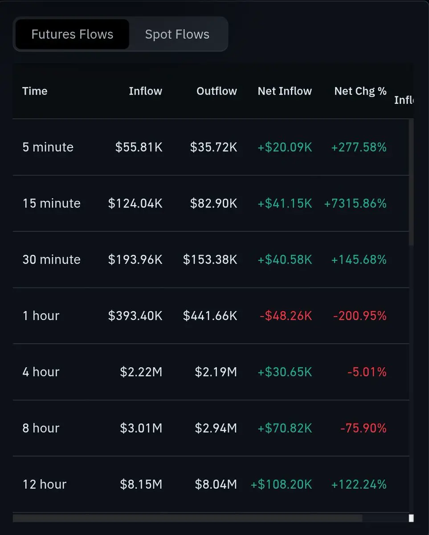
Task: Switch to the Spot Flows tab
Action: tap(177, 34)
